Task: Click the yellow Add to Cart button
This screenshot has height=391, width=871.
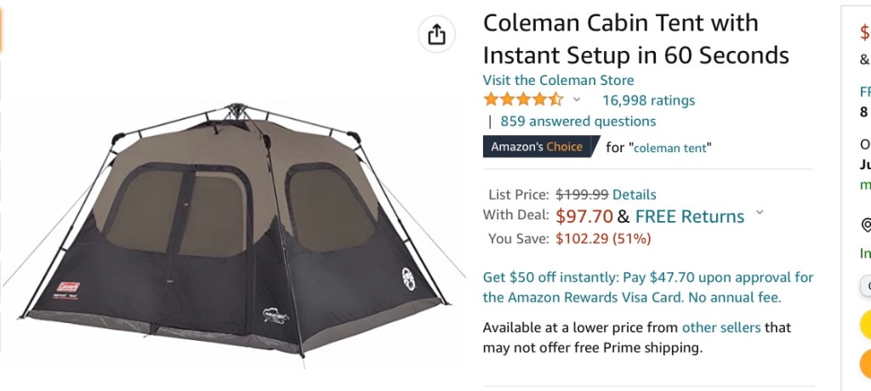Action: pyautogui.click(x=866, y=322)
